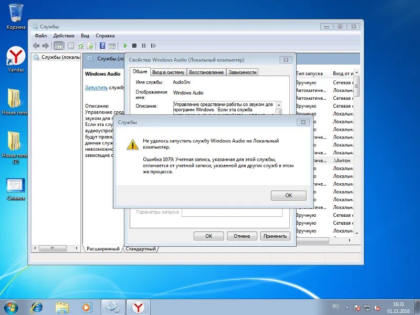Click OK in Windows Audio properties dialog
This screenshot has height=315, width=420.
[208, 236]
